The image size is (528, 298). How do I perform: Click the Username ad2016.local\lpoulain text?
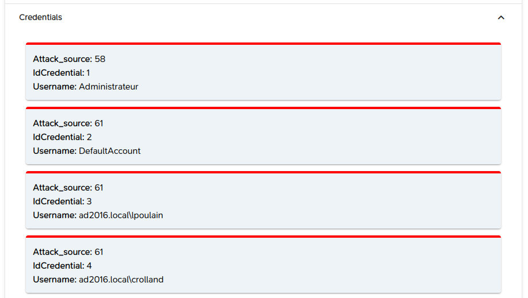98,215
